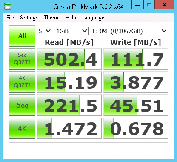Open the test size dropdown showing 1GiB
This screenshot has width=177, height=162.
coord(72,31)
